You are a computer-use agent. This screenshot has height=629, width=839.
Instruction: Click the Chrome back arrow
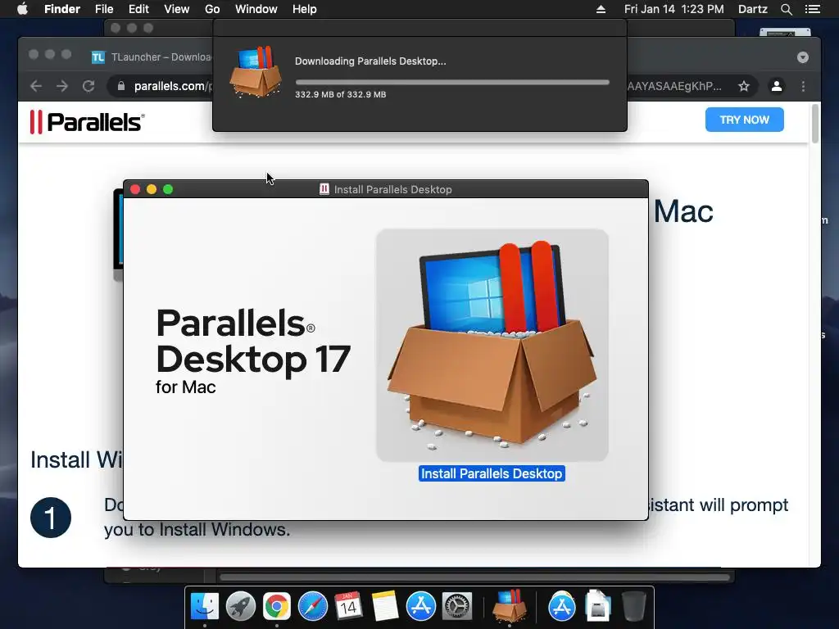(36, 86)
